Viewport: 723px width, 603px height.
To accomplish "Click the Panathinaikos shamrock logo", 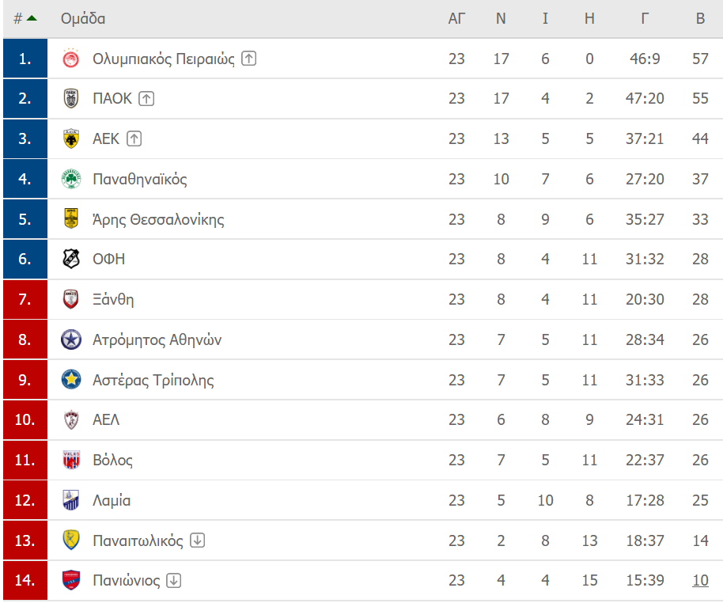I will 71,179.
